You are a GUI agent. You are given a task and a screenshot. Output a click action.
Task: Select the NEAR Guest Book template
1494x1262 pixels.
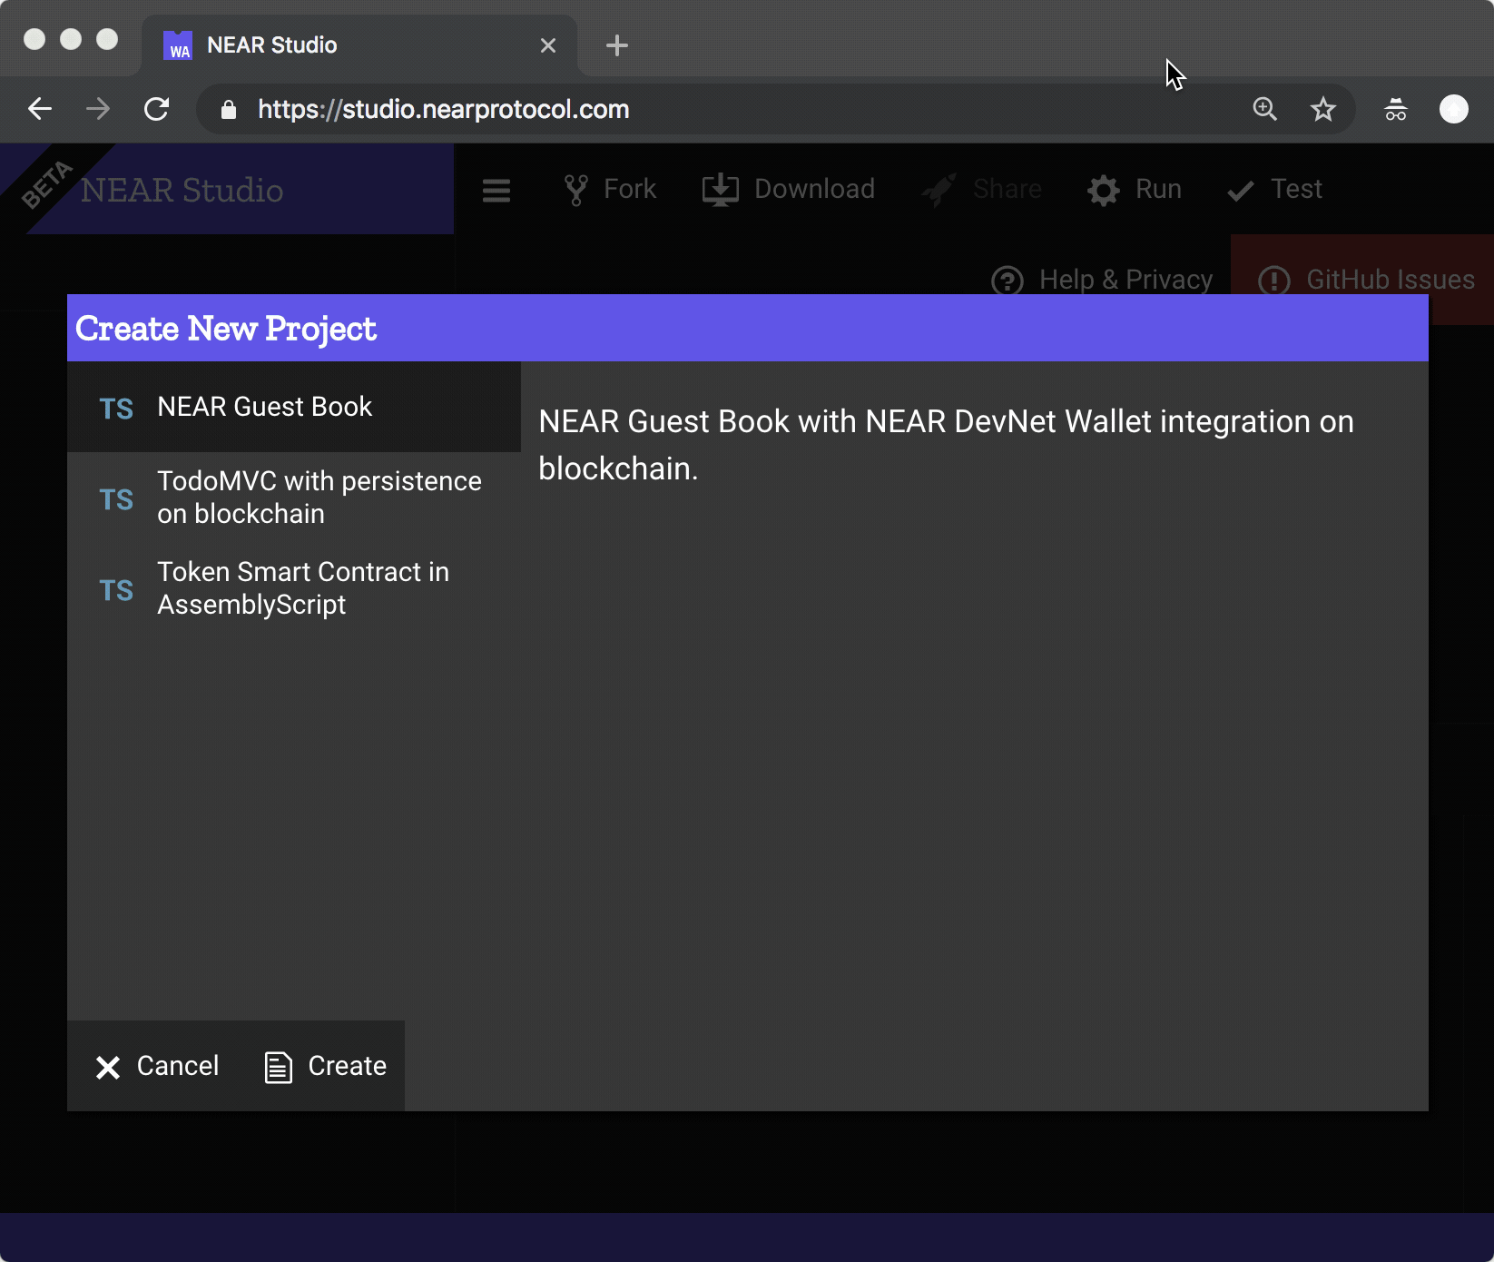[294, 407]
